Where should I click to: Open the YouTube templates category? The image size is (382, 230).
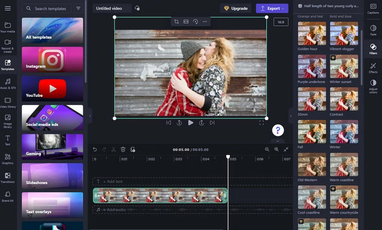coord(53,89)
